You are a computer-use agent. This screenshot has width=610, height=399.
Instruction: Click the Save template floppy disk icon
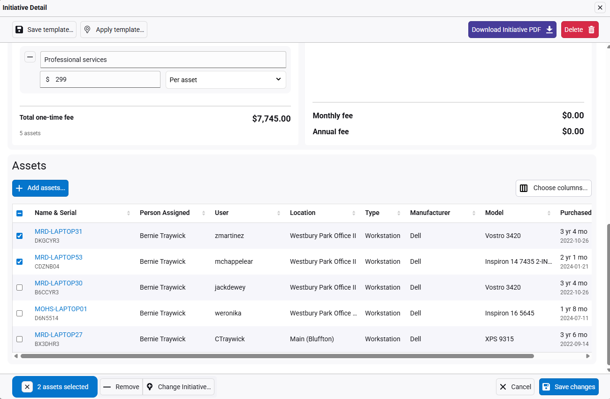[19, 30]
